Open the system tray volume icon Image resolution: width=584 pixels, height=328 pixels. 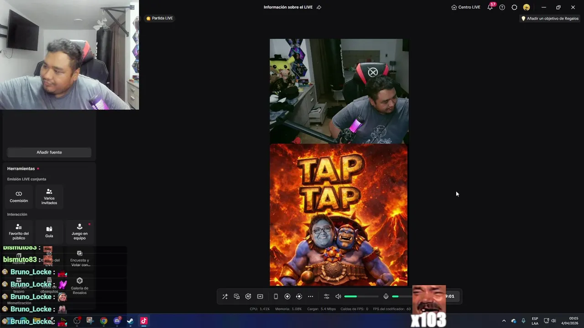tap(553, 321)
